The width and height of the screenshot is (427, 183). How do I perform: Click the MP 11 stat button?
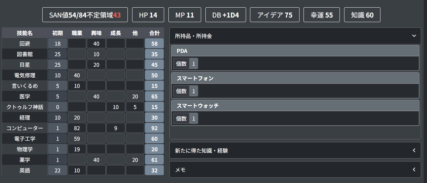click(185, 15)
